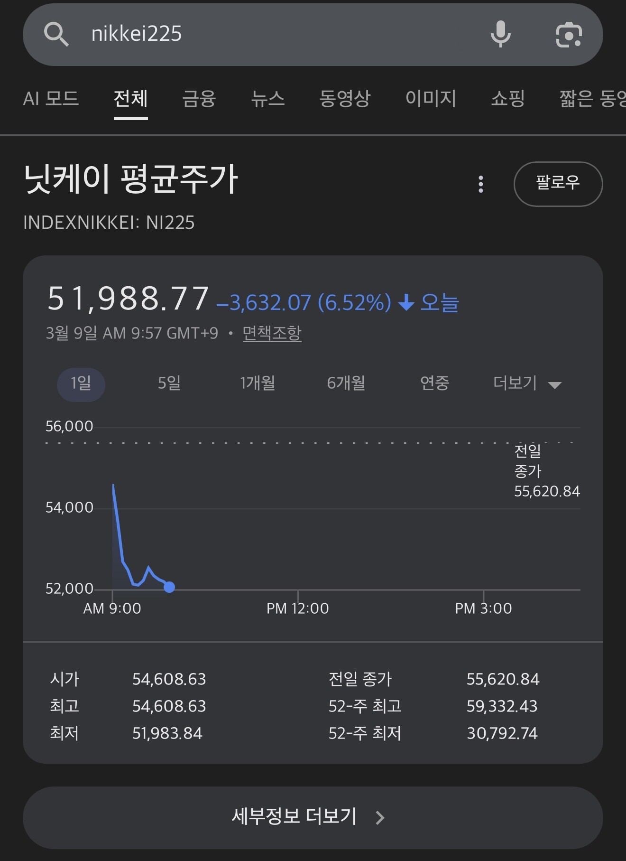Screen dimensions: 626x861
Task: Open Google Lens camera search
Action: tap(569, 35)
